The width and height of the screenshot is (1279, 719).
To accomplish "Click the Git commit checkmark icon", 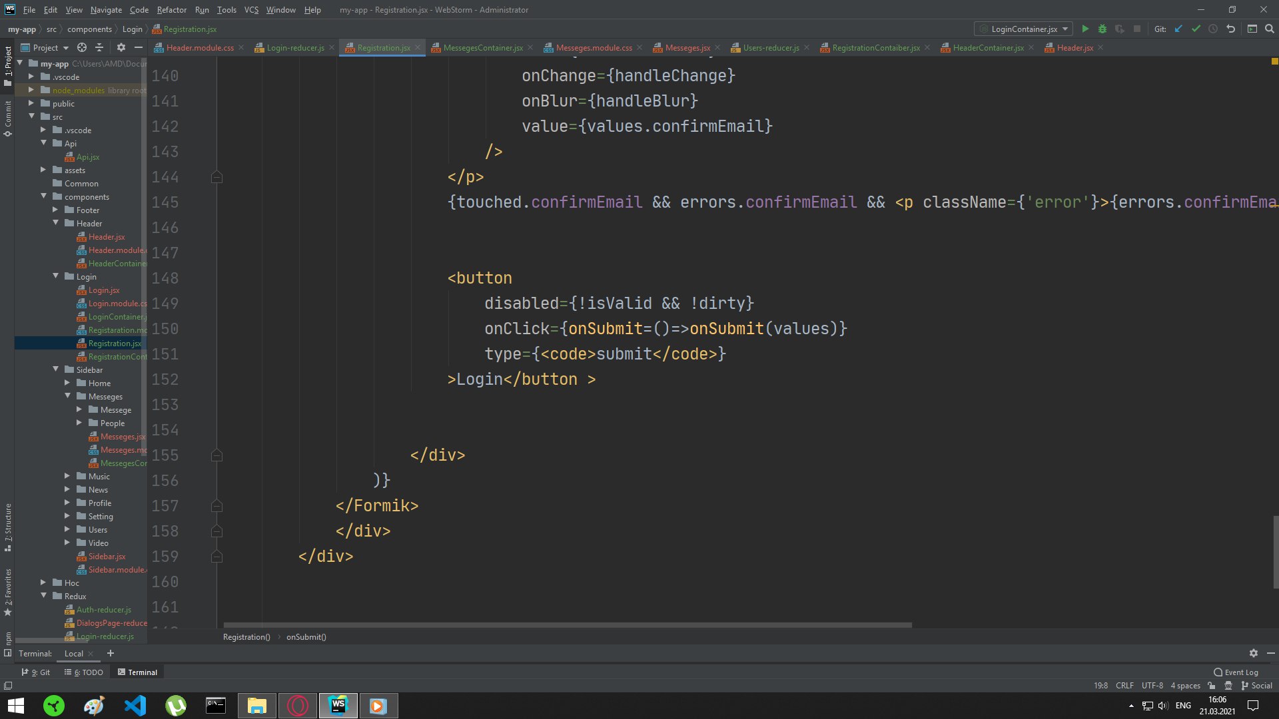I will [1196, 29].
